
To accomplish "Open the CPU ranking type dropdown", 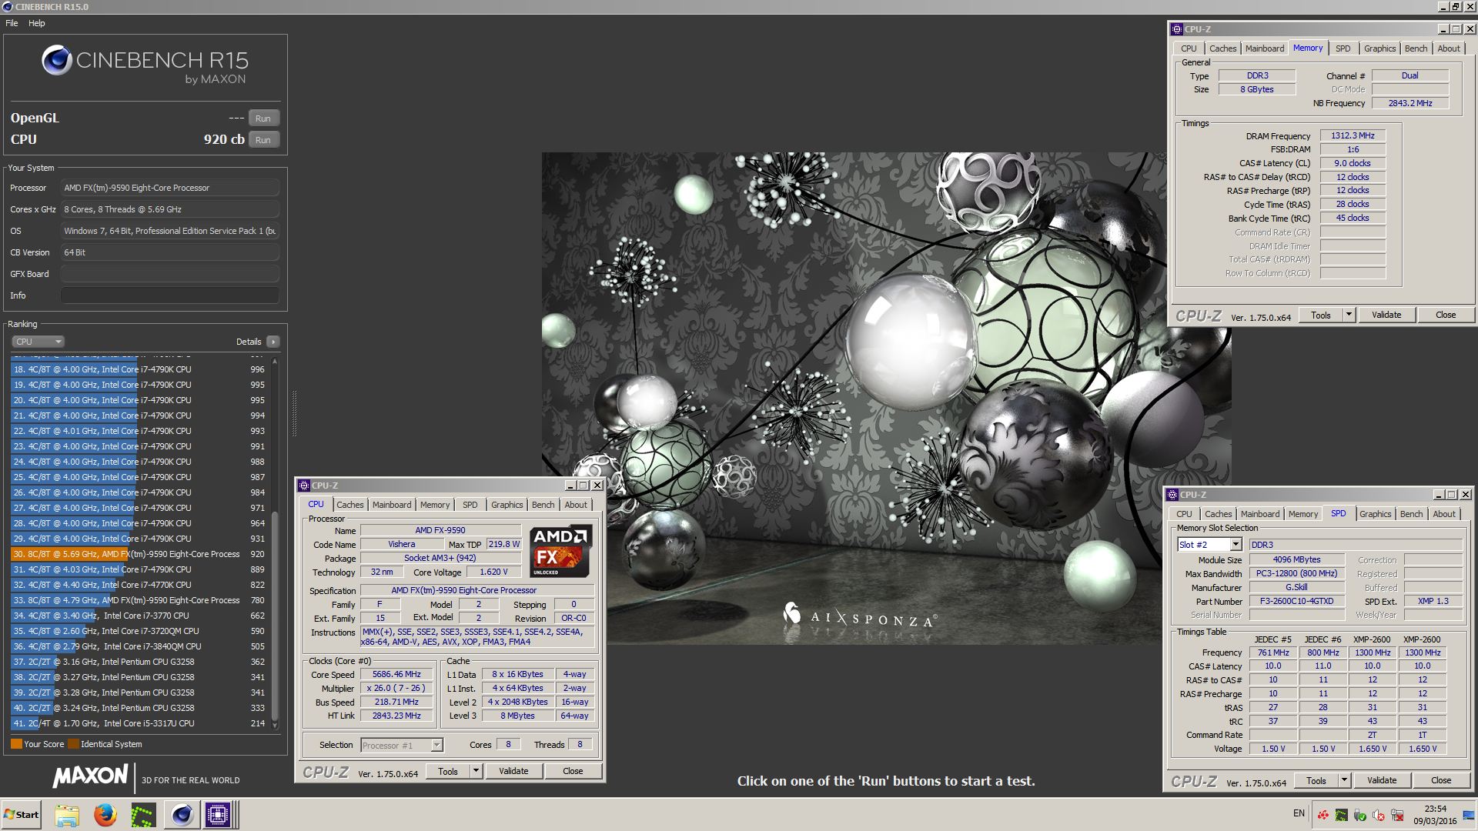I will [38, 342].
